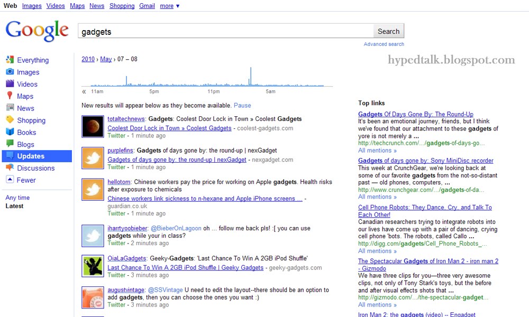The height and width of the screenshot is (317, 529).
Task: Select the 'Latest' filter
Action: tap(14, 206)
